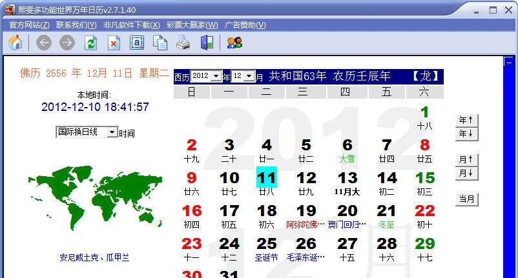Select date 7 (廿四) on calendar

coord(386,145)
